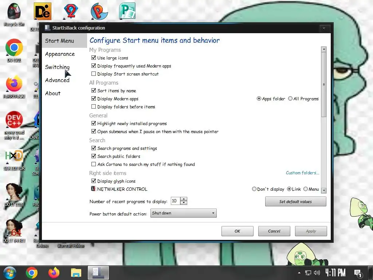Click the Windows Start orb
The height and width of the screenshot is (280, 373).
click(9, 273)
